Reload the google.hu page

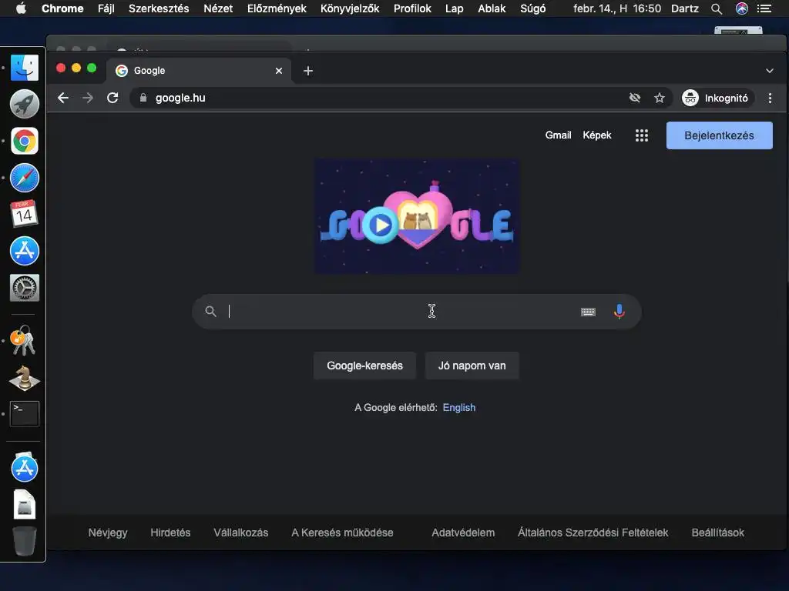[112, 98]
